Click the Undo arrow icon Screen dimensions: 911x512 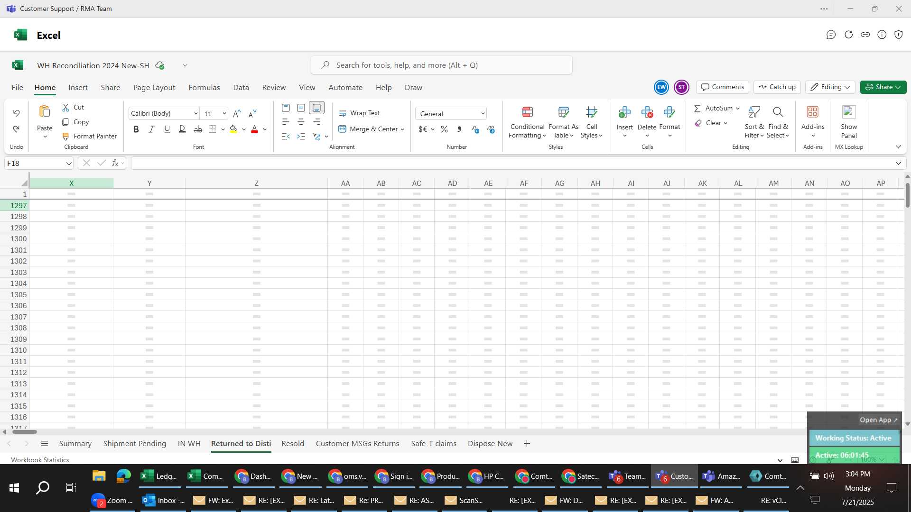click(16, 113)
